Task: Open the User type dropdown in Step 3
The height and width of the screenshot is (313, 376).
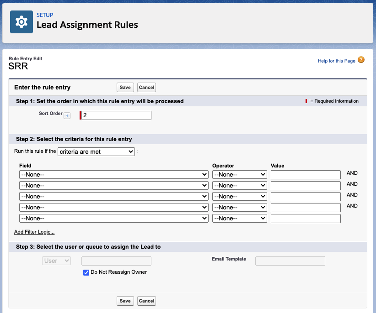Action: [x=56, y=261]
